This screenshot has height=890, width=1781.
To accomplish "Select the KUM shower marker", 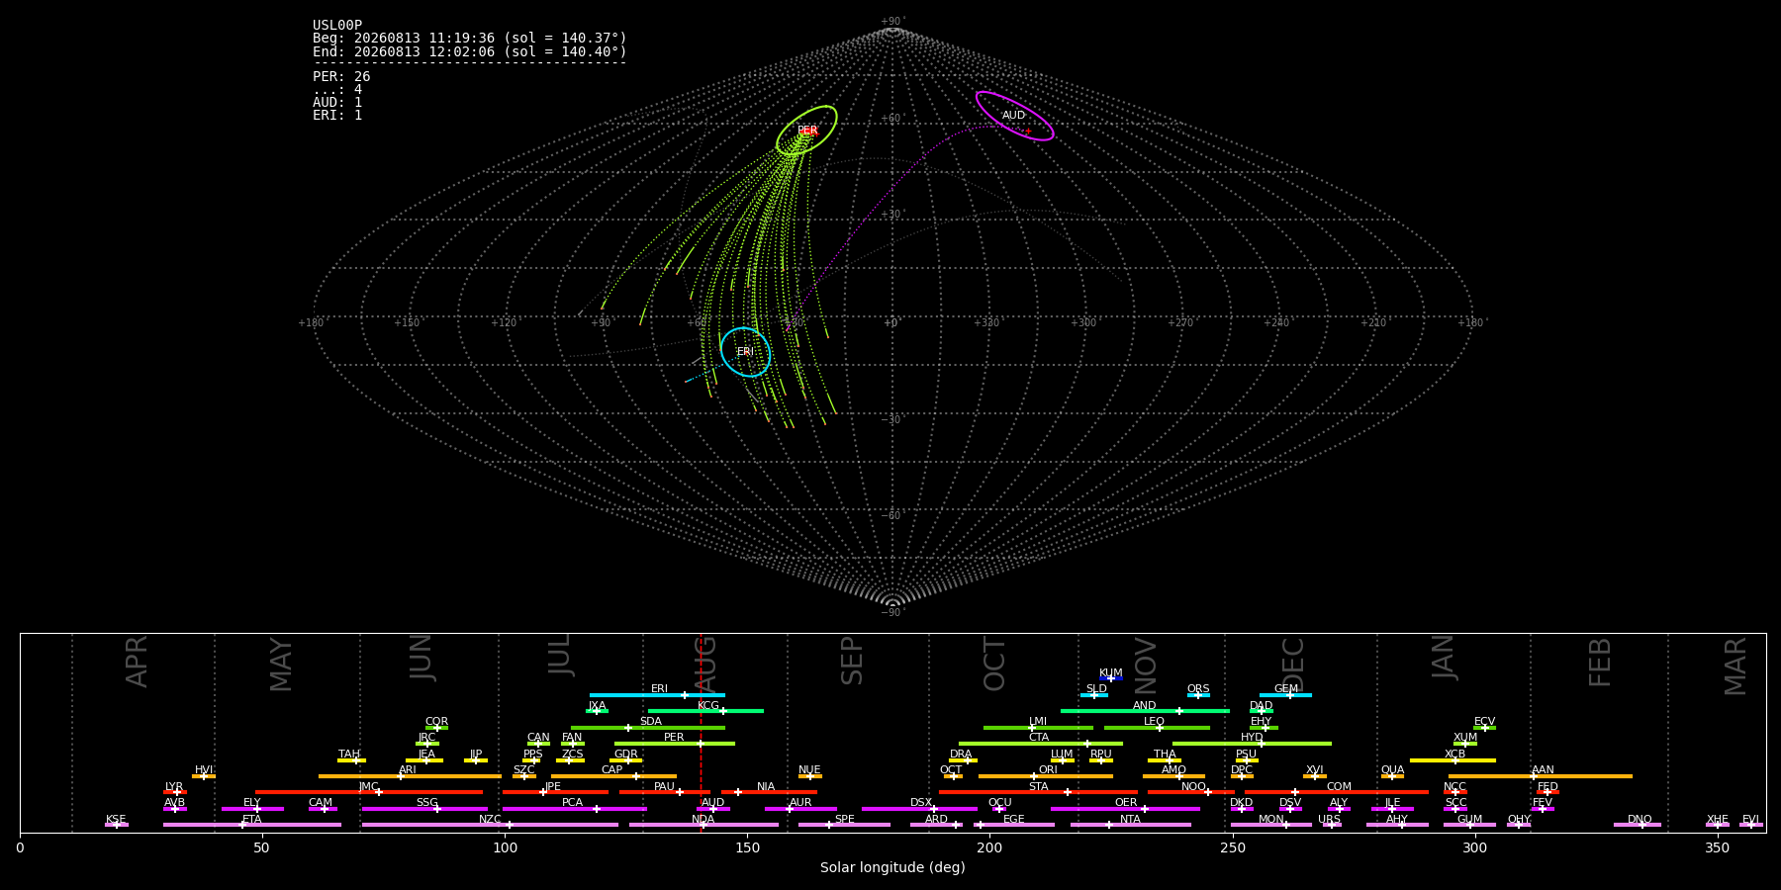I will click(1111, 678).
